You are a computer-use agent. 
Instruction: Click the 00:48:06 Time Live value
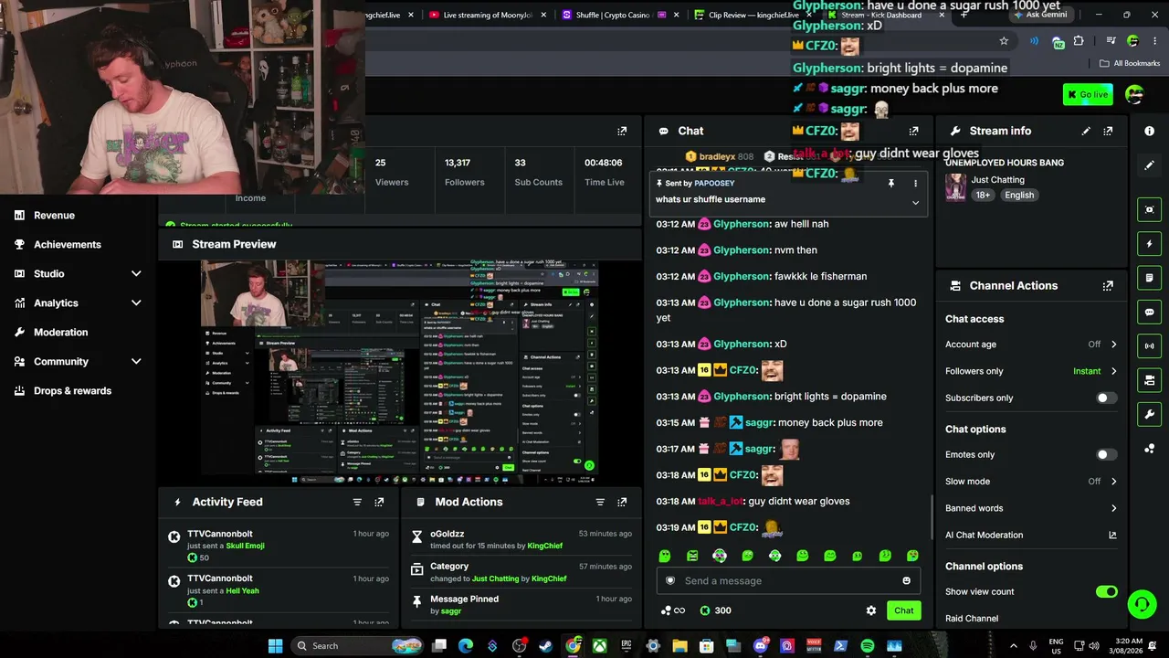pos(604,163)
